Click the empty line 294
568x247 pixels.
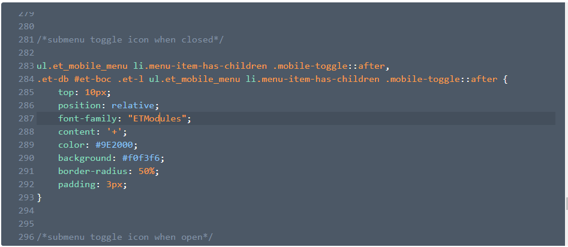[296, 211]
